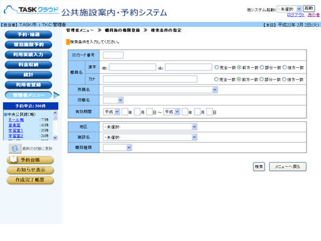
Task: Open the 職務種類 dropdown
Action: pos(117,147)
